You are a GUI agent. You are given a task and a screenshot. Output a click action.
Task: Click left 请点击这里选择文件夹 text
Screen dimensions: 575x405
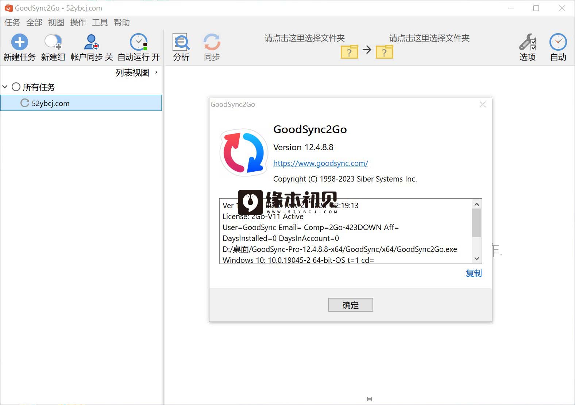[x=305, y=38]
